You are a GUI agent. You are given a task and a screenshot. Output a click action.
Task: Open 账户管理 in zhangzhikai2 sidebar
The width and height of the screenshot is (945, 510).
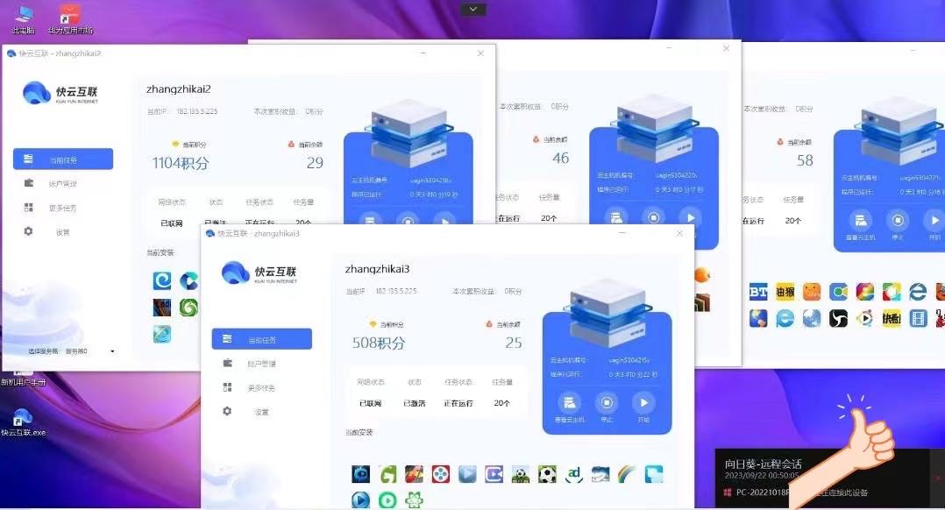tap(63, 183)
